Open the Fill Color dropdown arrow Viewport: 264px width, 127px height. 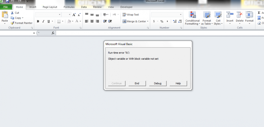73,21
